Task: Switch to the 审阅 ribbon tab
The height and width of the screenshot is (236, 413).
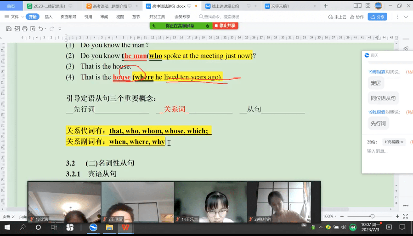Action: pyautogui.click(x=104, y=17)
